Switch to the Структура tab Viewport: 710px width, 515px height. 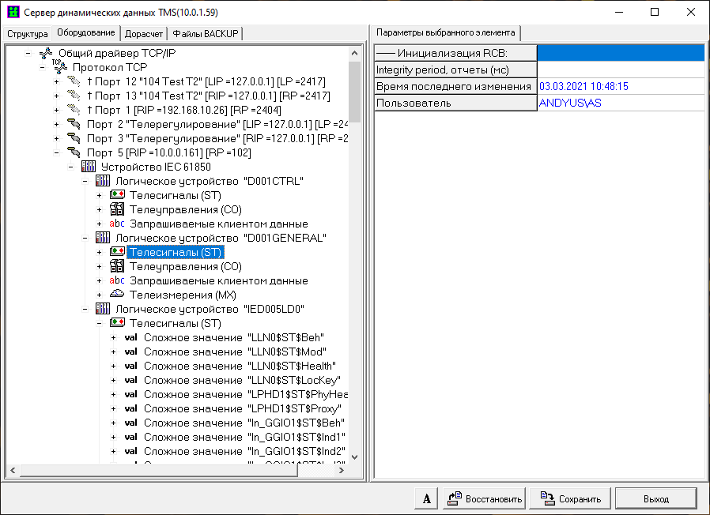tap(28, 33)
